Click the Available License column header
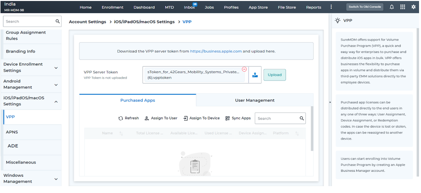The height and width of the screenshot is (193, 421). [x=184, y=133]
